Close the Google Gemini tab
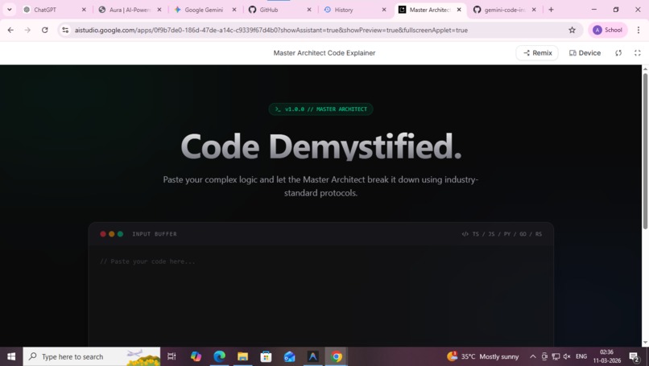The width and height of the screenshot is (649, 366). pos(234,10)
